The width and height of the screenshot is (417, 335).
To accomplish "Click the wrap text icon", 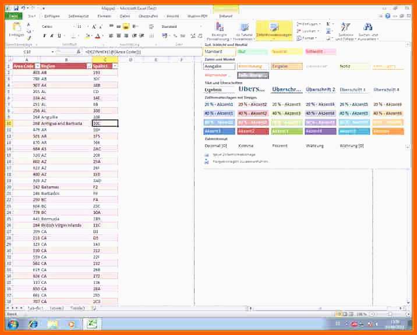I will tap(151, 27).
